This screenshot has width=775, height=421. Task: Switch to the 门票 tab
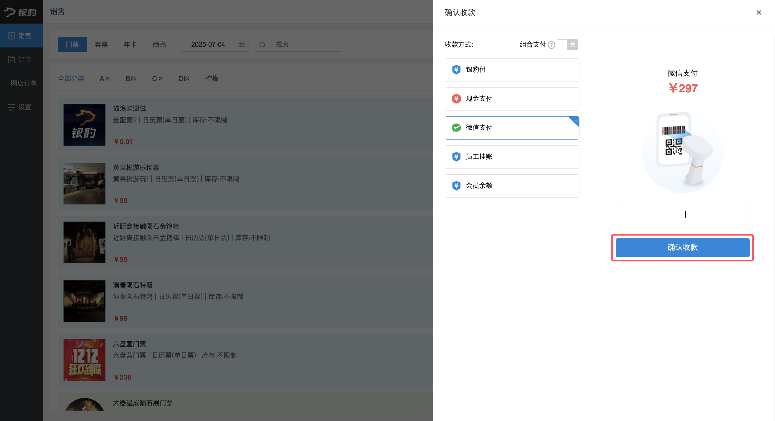pos(72,44)
